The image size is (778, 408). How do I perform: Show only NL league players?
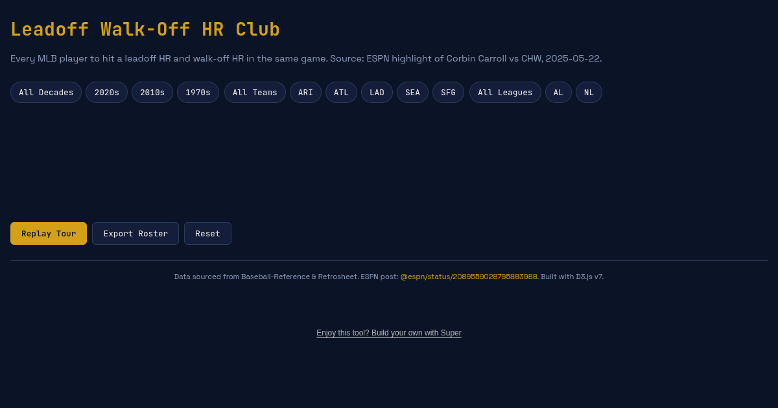(589, 93)
